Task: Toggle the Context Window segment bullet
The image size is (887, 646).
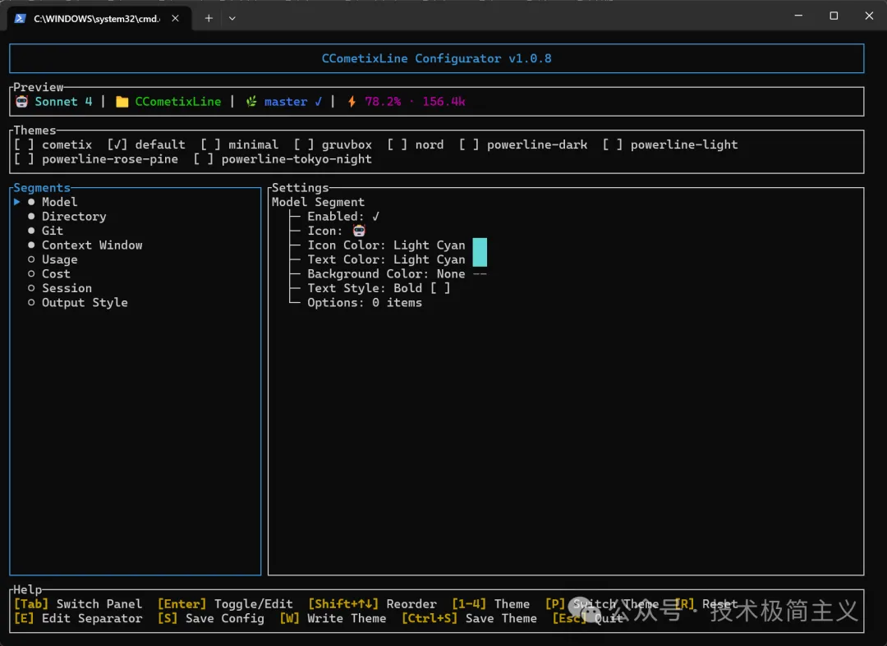Action: (31, 245)
